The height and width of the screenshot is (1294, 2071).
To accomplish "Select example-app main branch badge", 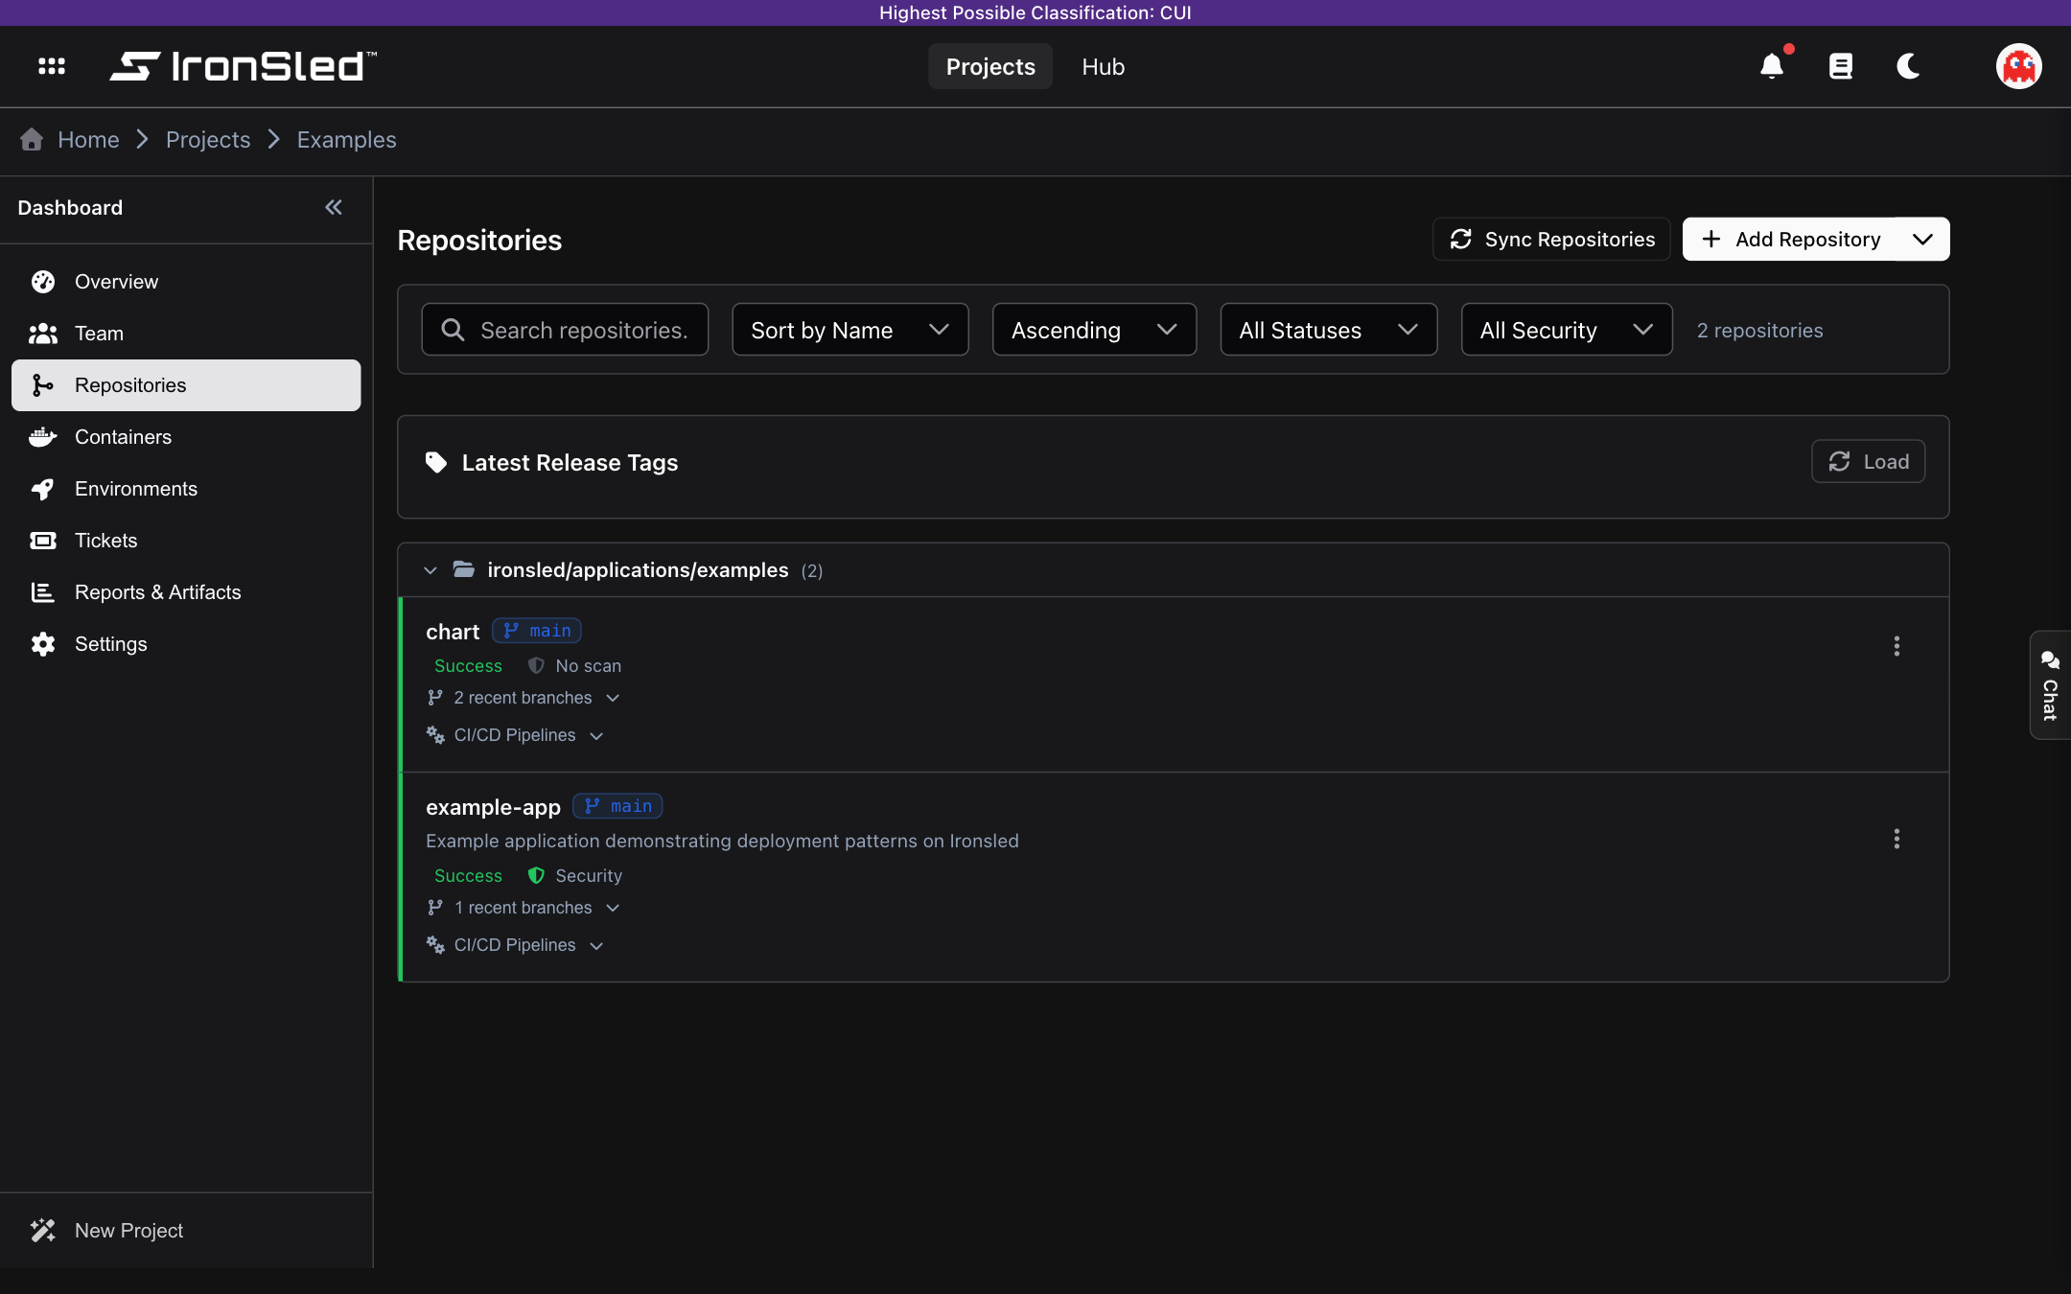I will tap(617, 806).
